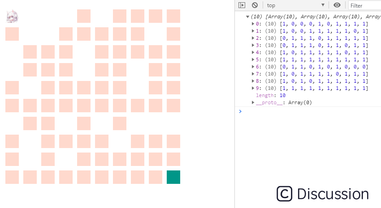Expand array row 5
This screenshot has width=381, height=208.
point(253,59)
